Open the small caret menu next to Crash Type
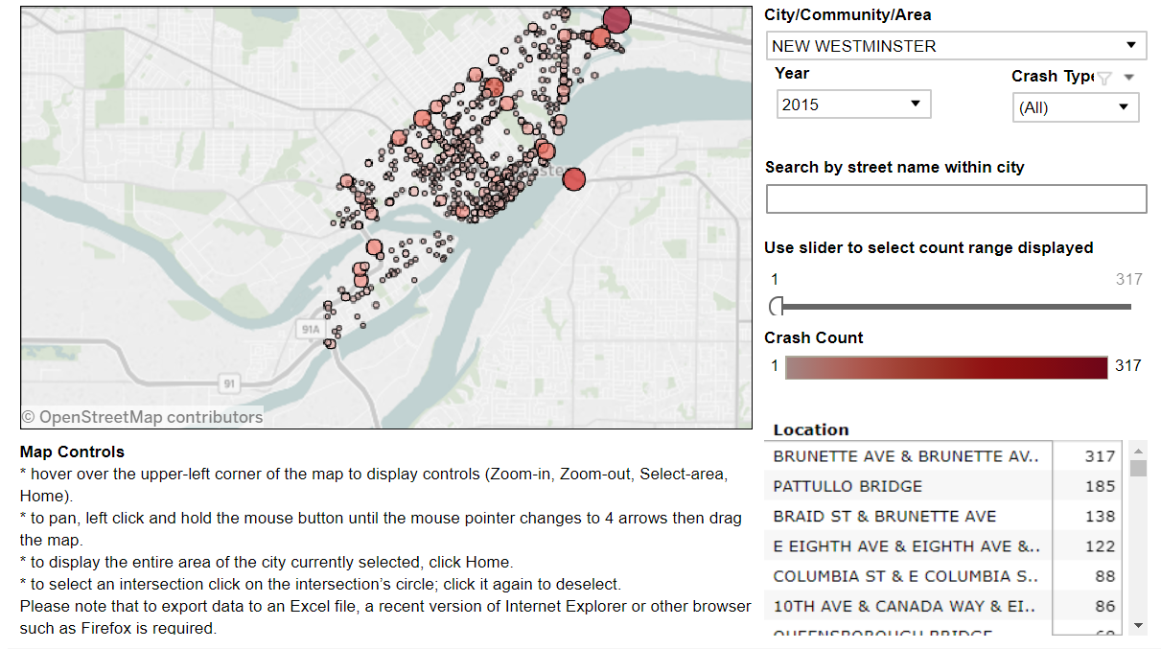The height and width of the screenshot is (649, 1161). pyautogui.click(x=1128, y=78)
